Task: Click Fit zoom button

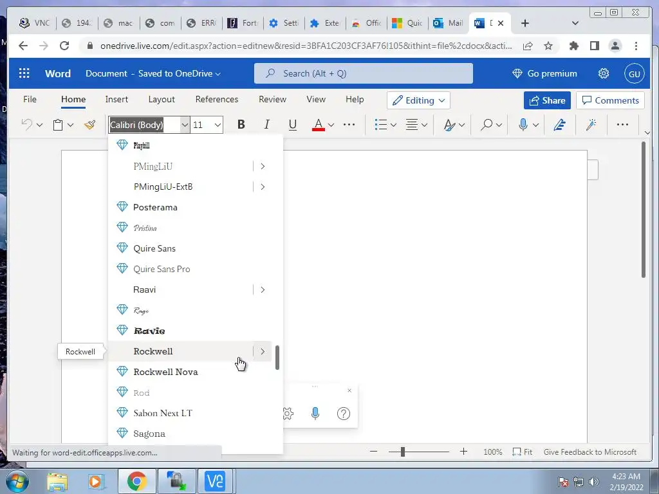Action: pos(523,452)
